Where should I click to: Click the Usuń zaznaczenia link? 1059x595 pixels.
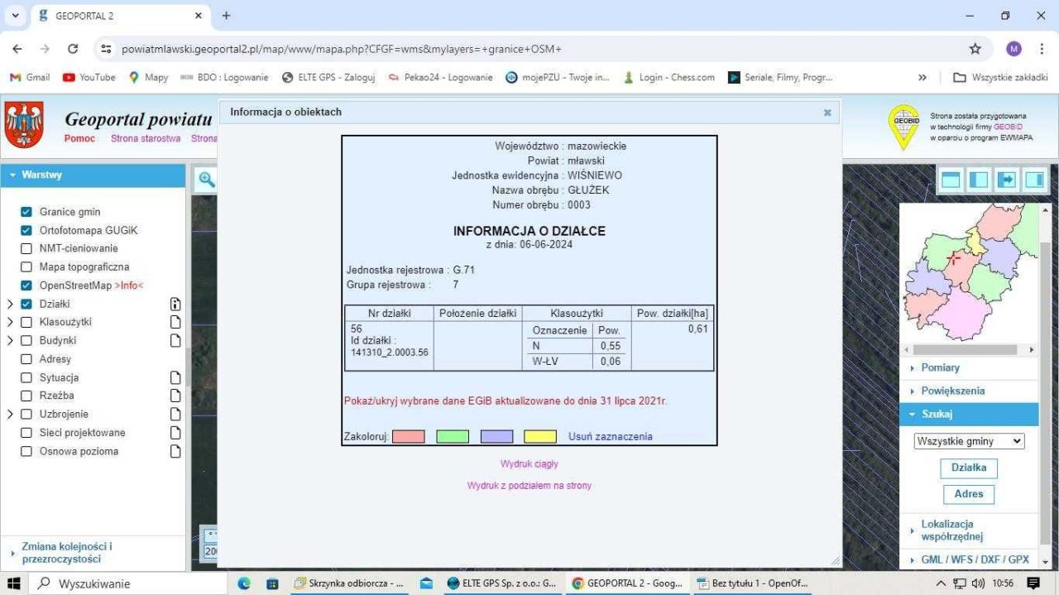(611, 436)
